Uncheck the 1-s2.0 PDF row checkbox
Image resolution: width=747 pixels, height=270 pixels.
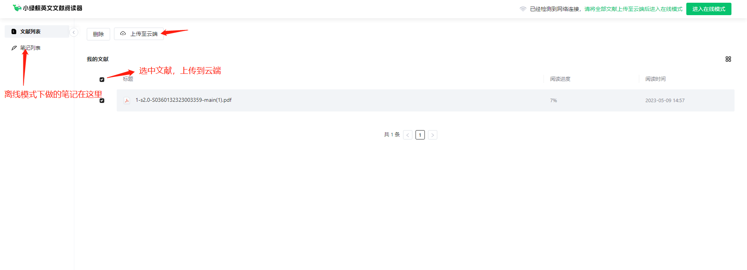(x=102, y=101)
